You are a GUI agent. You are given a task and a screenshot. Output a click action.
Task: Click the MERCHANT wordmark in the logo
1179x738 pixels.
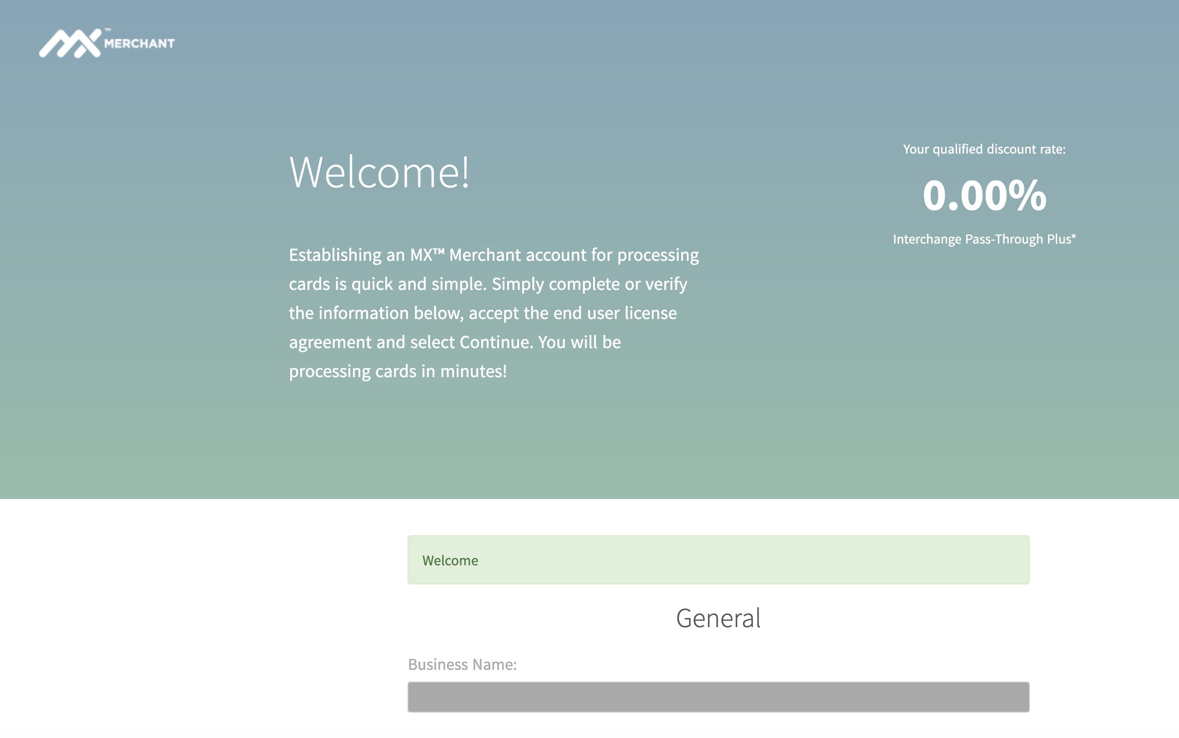pyautogui.click(x=139, y=44)
